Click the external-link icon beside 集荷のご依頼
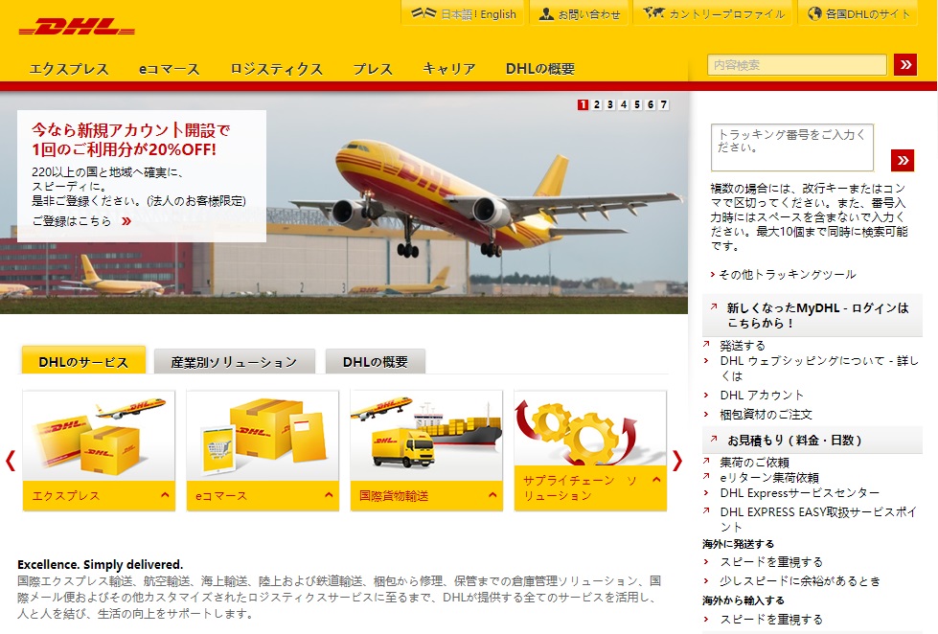Image resolution: width=938 pixels, height=634 pixels. tap(706, 462)
